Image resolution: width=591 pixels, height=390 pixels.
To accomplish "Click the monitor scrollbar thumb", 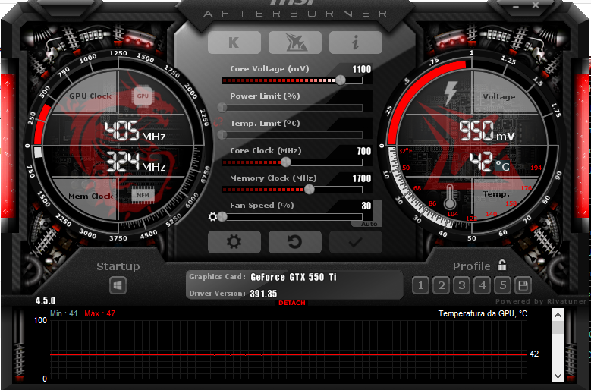I will [558, 327].
